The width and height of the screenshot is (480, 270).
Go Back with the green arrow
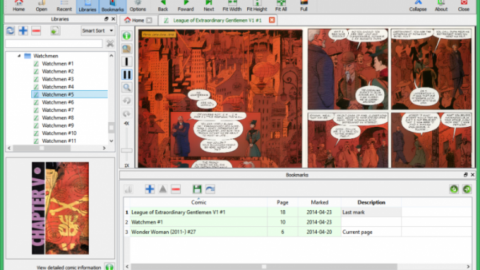tap(163, 6)
